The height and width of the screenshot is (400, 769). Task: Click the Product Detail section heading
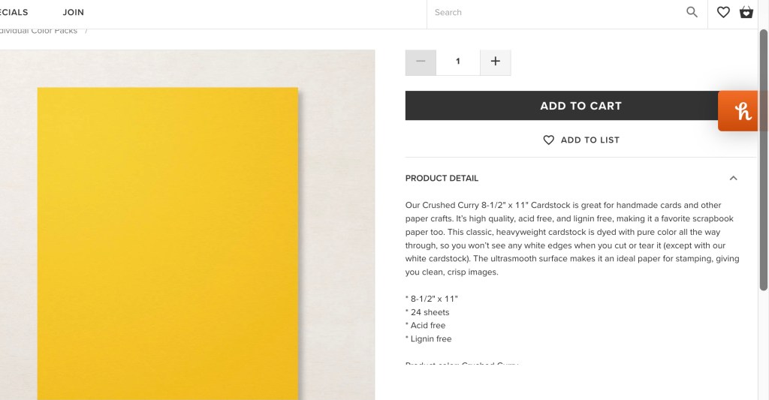click(x=442, y=179)
